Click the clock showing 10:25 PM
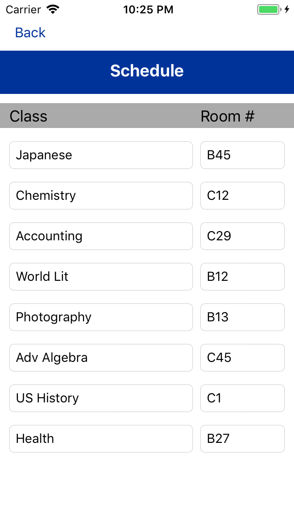 (148, 9)
